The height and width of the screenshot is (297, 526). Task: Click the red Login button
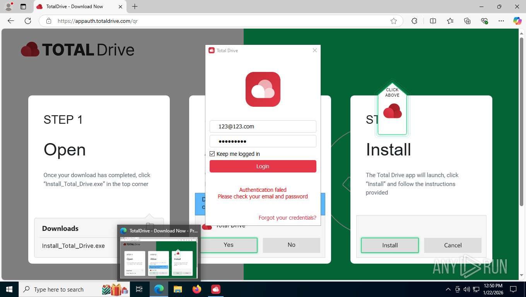pyautogui.click(x=263, y=166)
